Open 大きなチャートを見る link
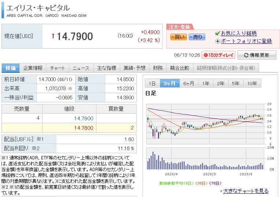This screenshot has width=280, height=197. [x=246, y=191]
